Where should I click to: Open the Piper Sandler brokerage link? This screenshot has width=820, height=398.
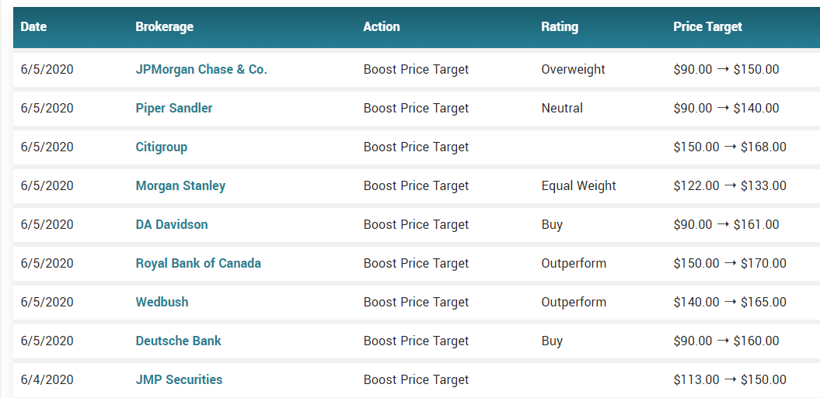(x=174, y=108)
